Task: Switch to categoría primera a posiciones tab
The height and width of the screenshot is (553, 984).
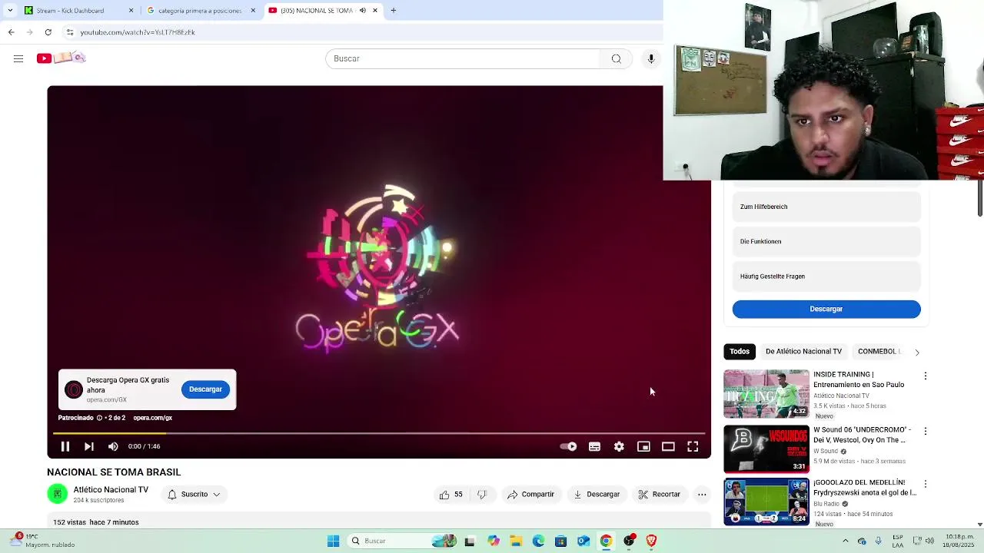Action: click(200, 11)
